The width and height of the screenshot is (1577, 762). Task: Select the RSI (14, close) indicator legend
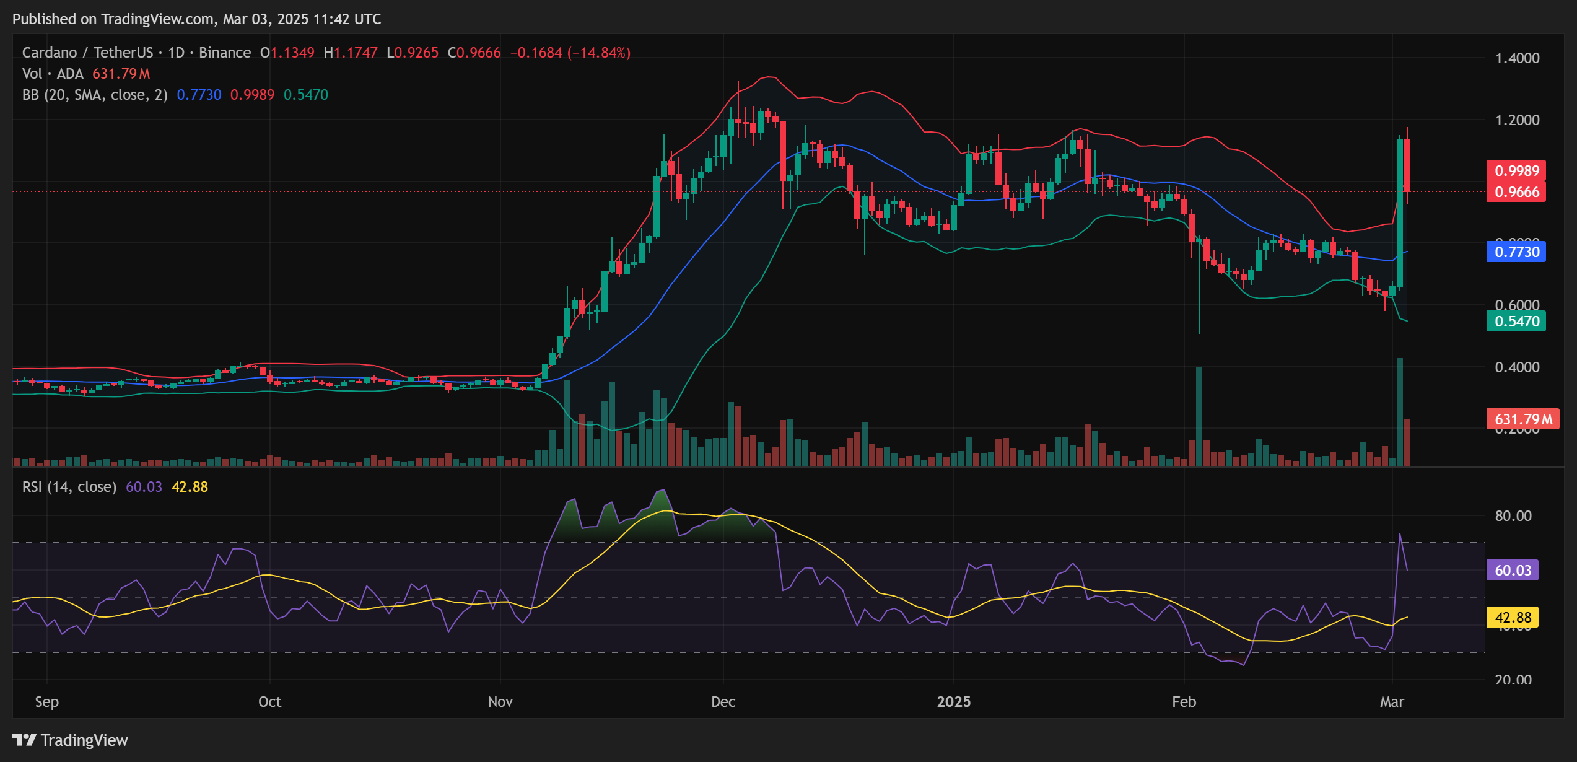70,487
